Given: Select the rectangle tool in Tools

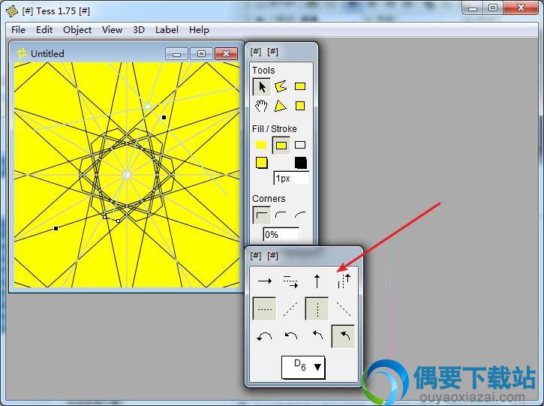Looking at the screenshot, I should tap(300, 86).
